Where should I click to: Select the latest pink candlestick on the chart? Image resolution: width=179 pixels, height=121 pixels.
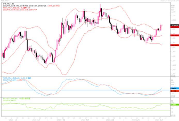[161, 27]
